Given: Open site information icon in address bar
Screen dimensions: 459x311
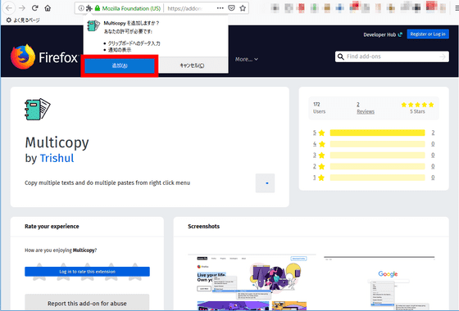Looking at the screenshot, I should click(x=81, y=8).
